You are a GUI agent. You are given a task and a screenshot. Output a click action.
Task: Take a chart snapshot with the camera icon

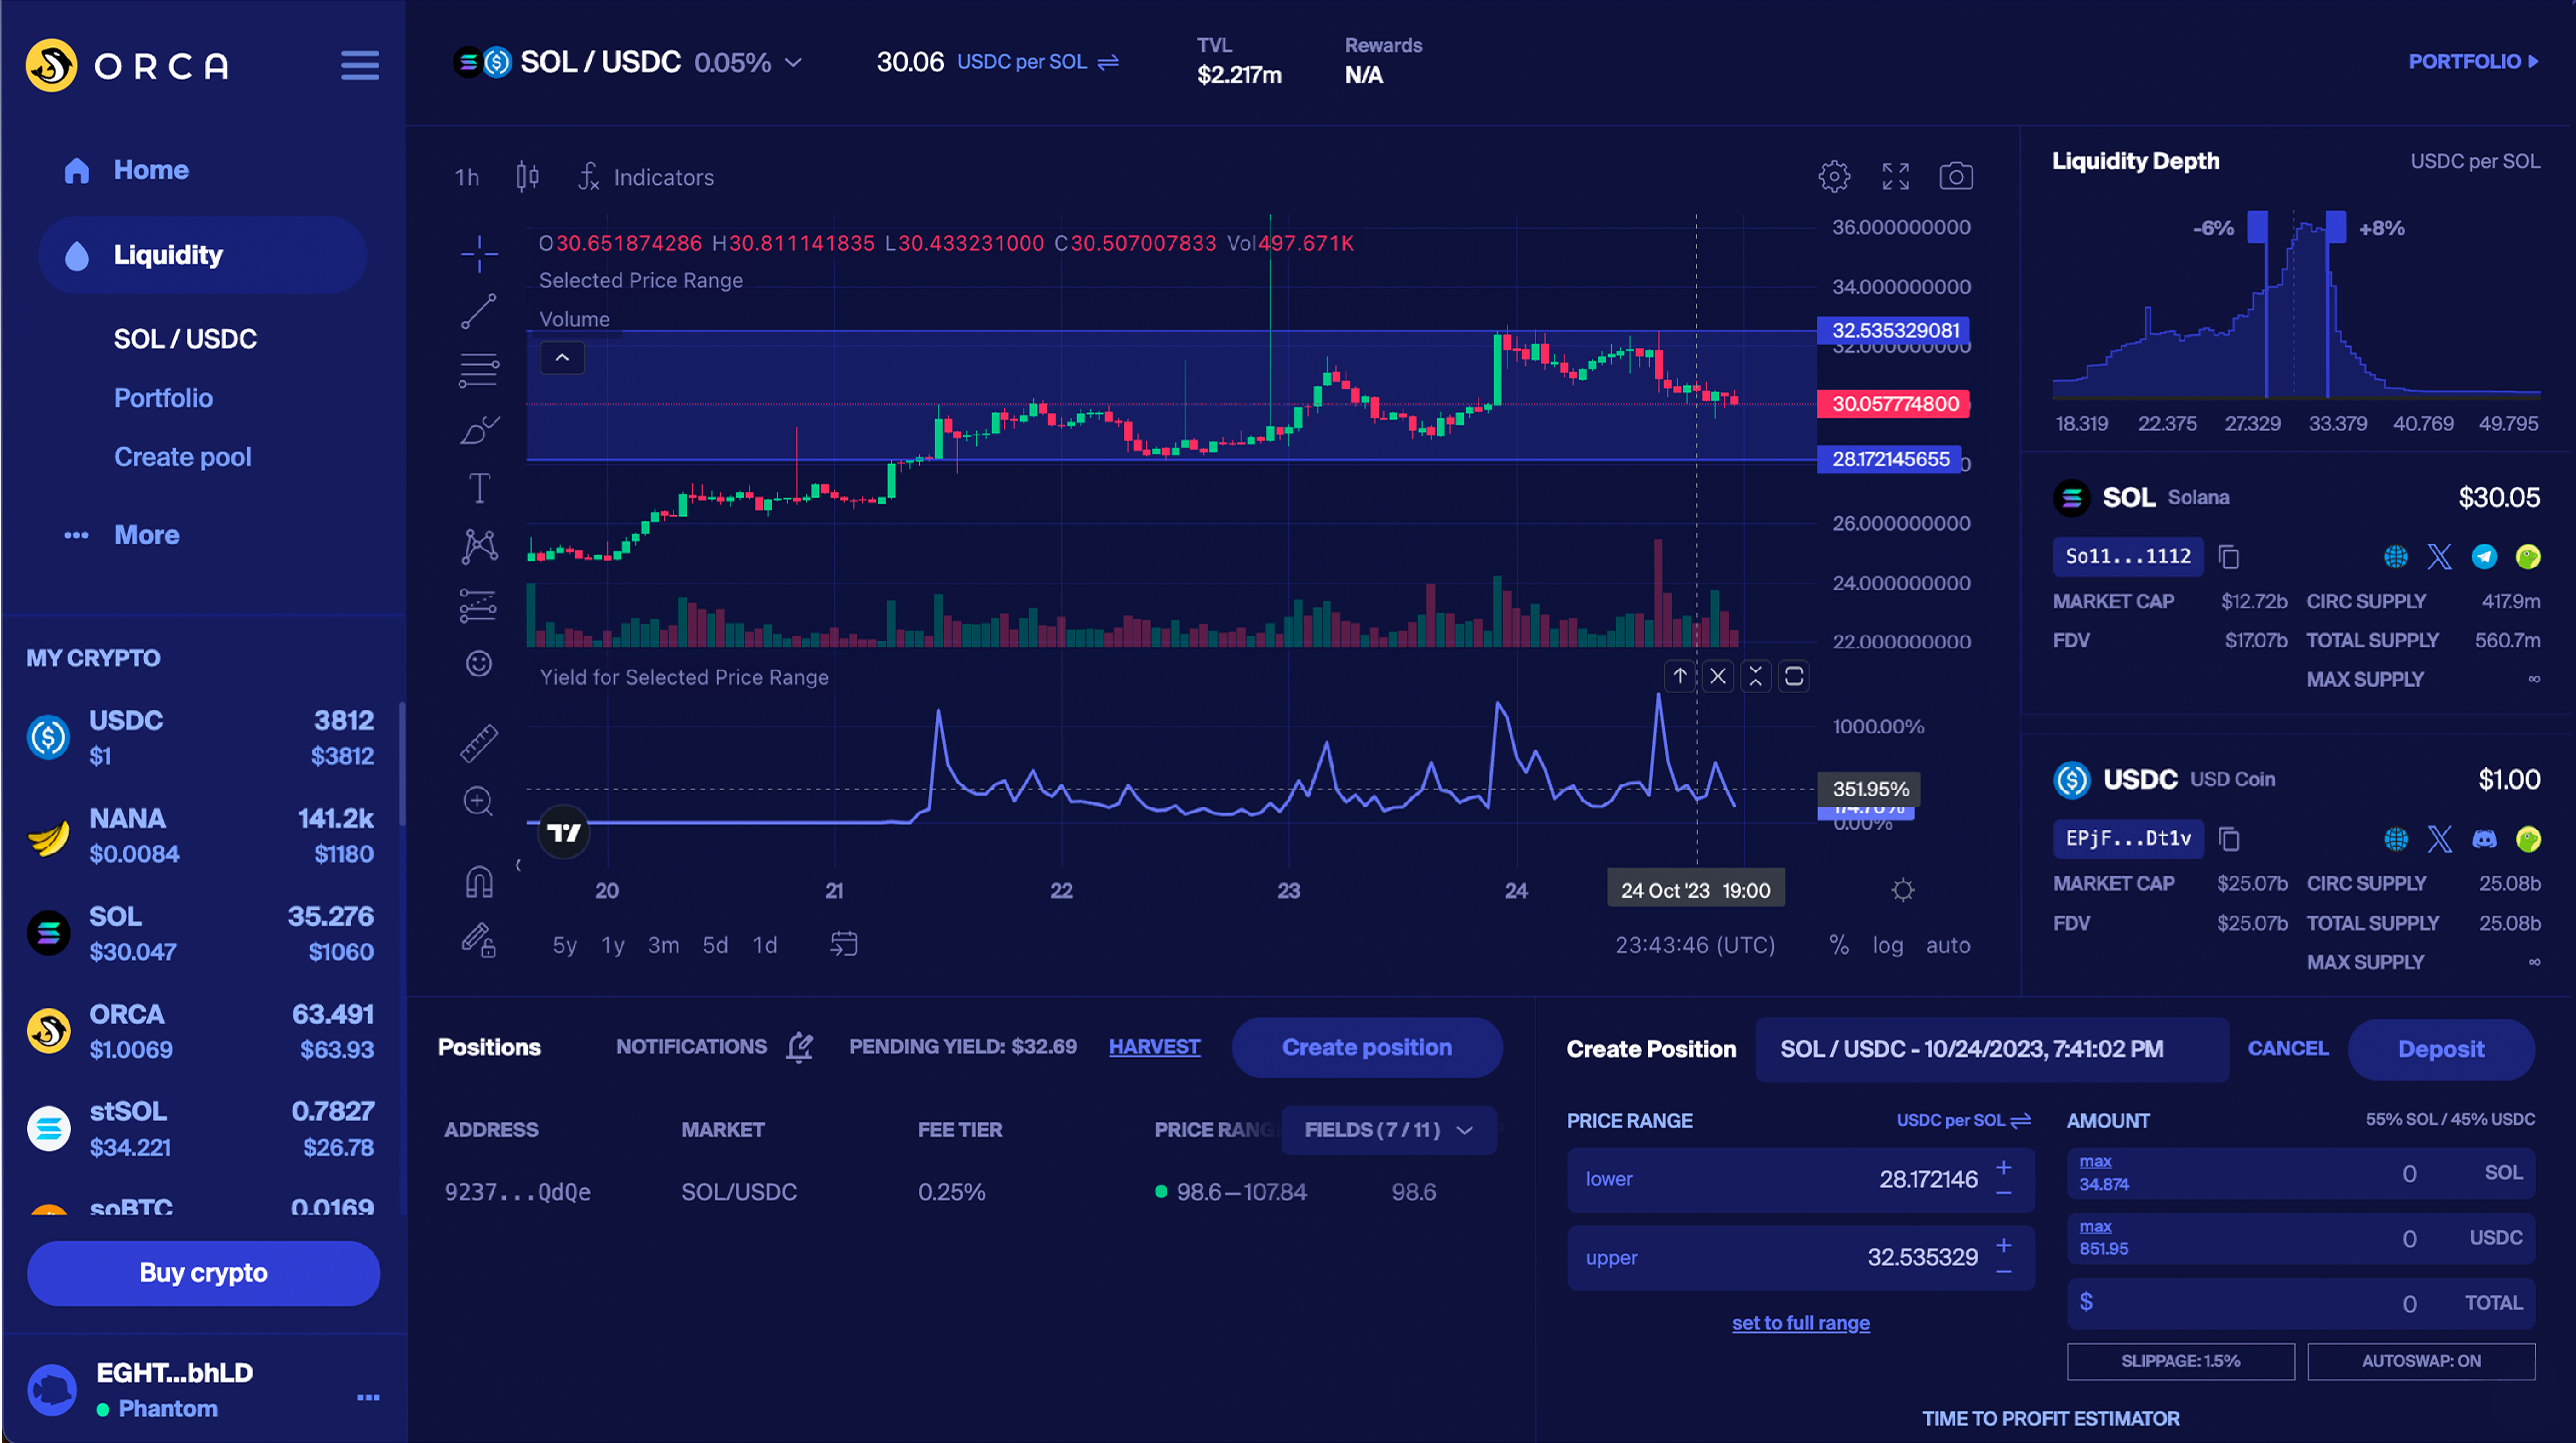(x=1957, y=176)
